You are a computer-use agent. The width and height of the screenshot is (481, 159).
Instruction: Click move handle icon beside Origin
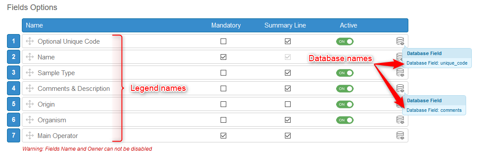pyautogui.click(x=29, y=104)
